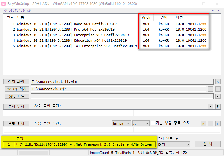Click the v0.7.4.0 x64 version label

(x=21, y=10)
